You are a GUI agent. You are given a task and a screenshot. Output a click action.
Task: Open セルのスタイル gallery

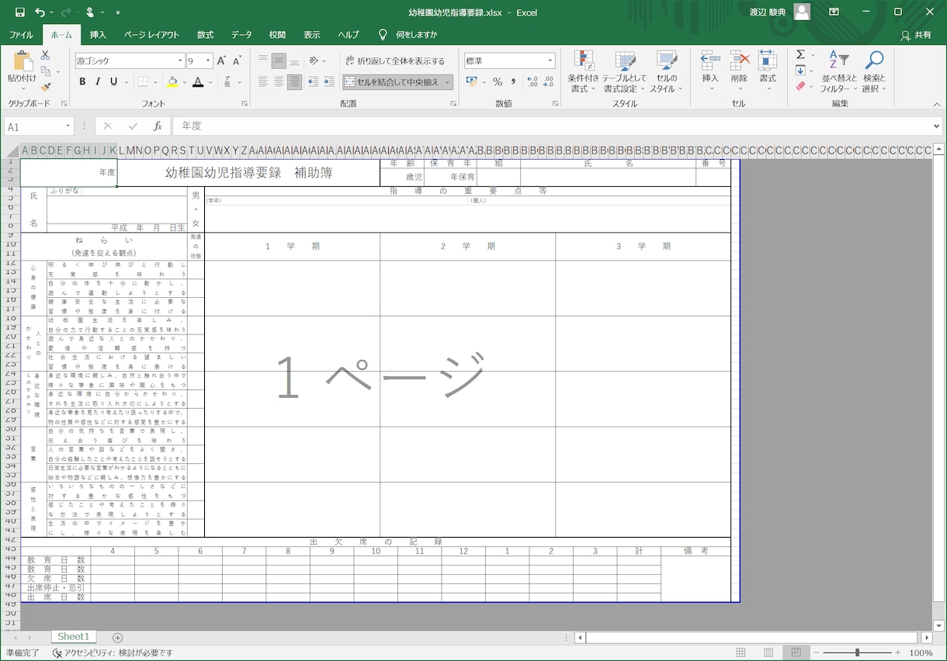[666, 71]
